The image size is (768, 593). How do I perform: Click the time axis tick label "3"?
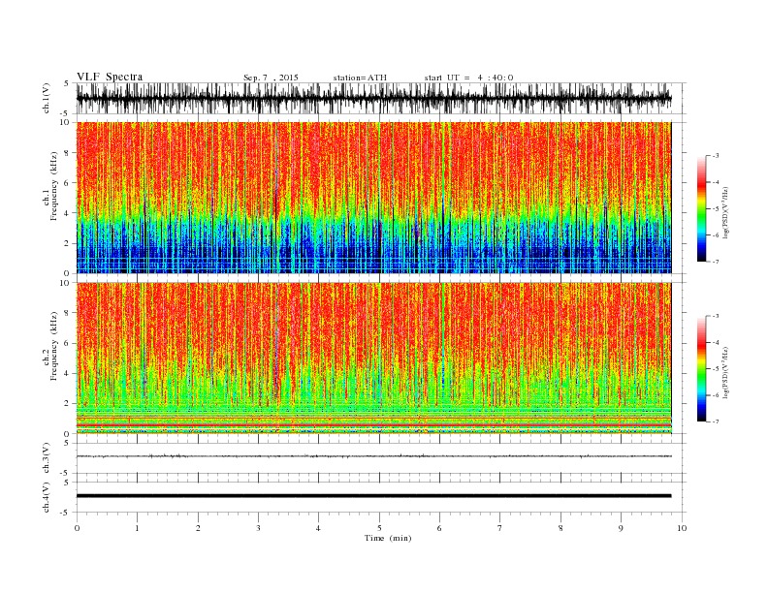(258, 528)
